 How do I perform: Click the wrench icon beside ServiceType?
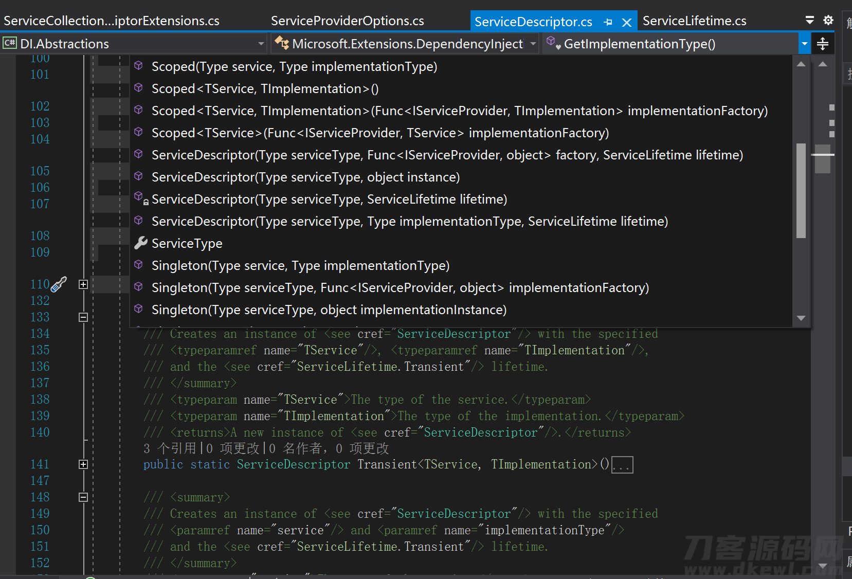[140, 243]
